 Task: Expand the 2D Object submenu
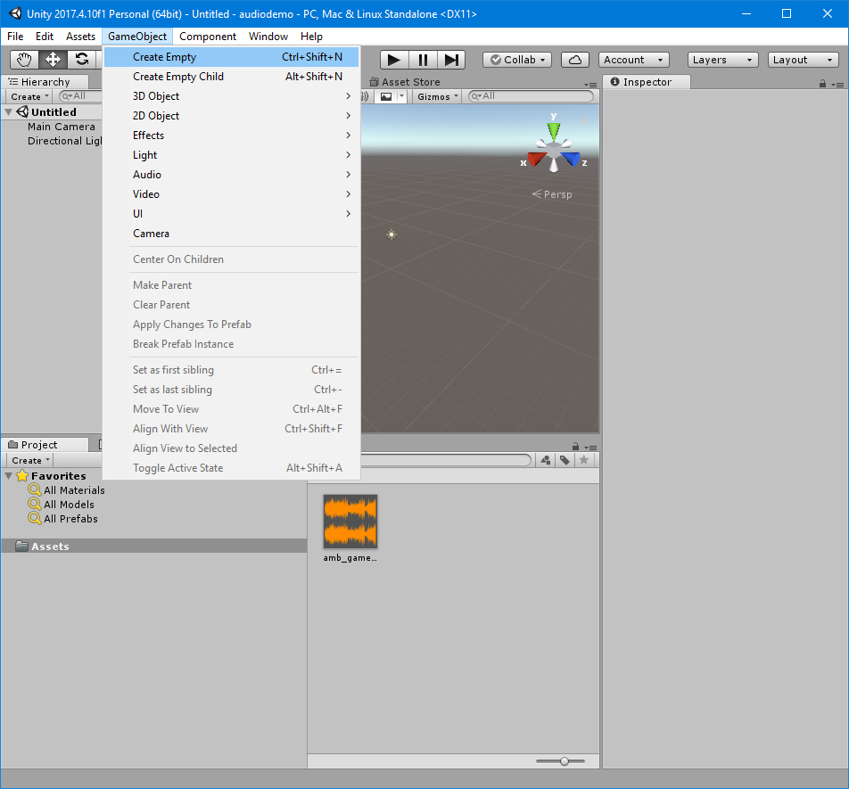click(231, 116)
